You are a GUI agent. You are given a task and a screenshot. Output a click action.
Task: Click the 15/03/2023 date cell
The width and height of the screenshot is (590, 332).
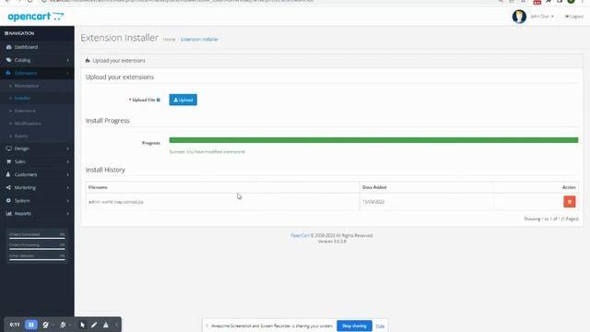pyautogui.click(x=373, y=202)
